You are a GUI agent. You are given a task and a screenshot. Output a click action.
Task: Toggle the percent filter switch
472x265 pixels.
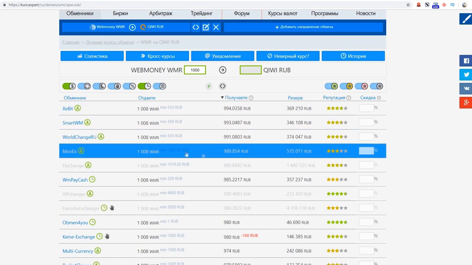click(x=129, y=86)
